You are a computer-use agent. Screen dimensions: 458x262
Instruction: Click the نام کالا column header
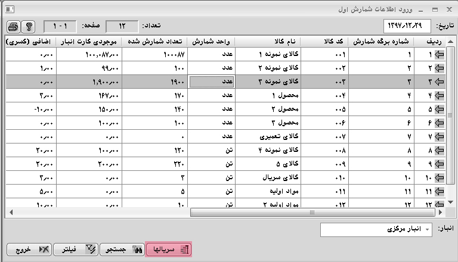tap(267, 41)
